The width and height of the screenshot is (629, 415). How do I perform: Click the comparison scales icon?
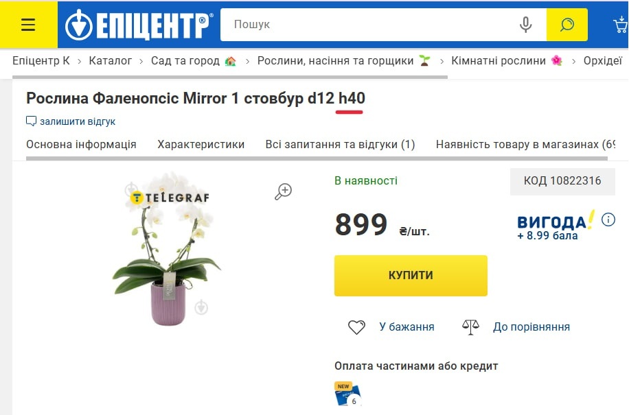[x=470, y=327]
